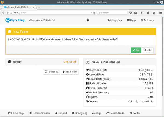The image size is (164, 117).
Task: Click the device identicon for dd-vm-kubu1504d-x64
Action: [x=87, y=62]
